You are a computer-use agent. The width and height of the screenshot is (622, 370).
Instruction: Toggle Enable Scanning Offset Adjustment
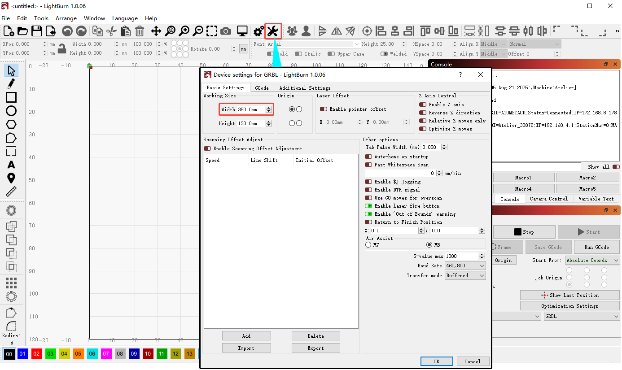point(207,148)
